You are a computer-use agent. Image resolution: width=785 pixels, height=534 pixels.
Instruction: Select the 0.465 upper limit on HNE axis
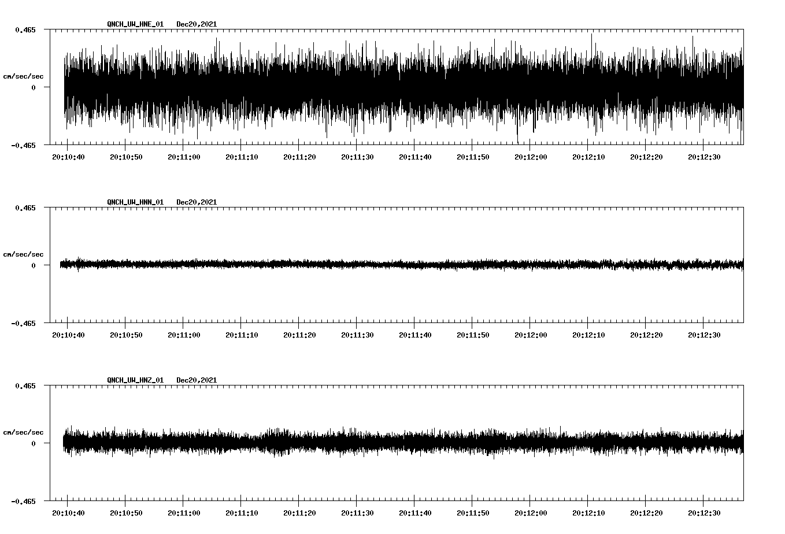pyautogui.click(x=25, y=29)
